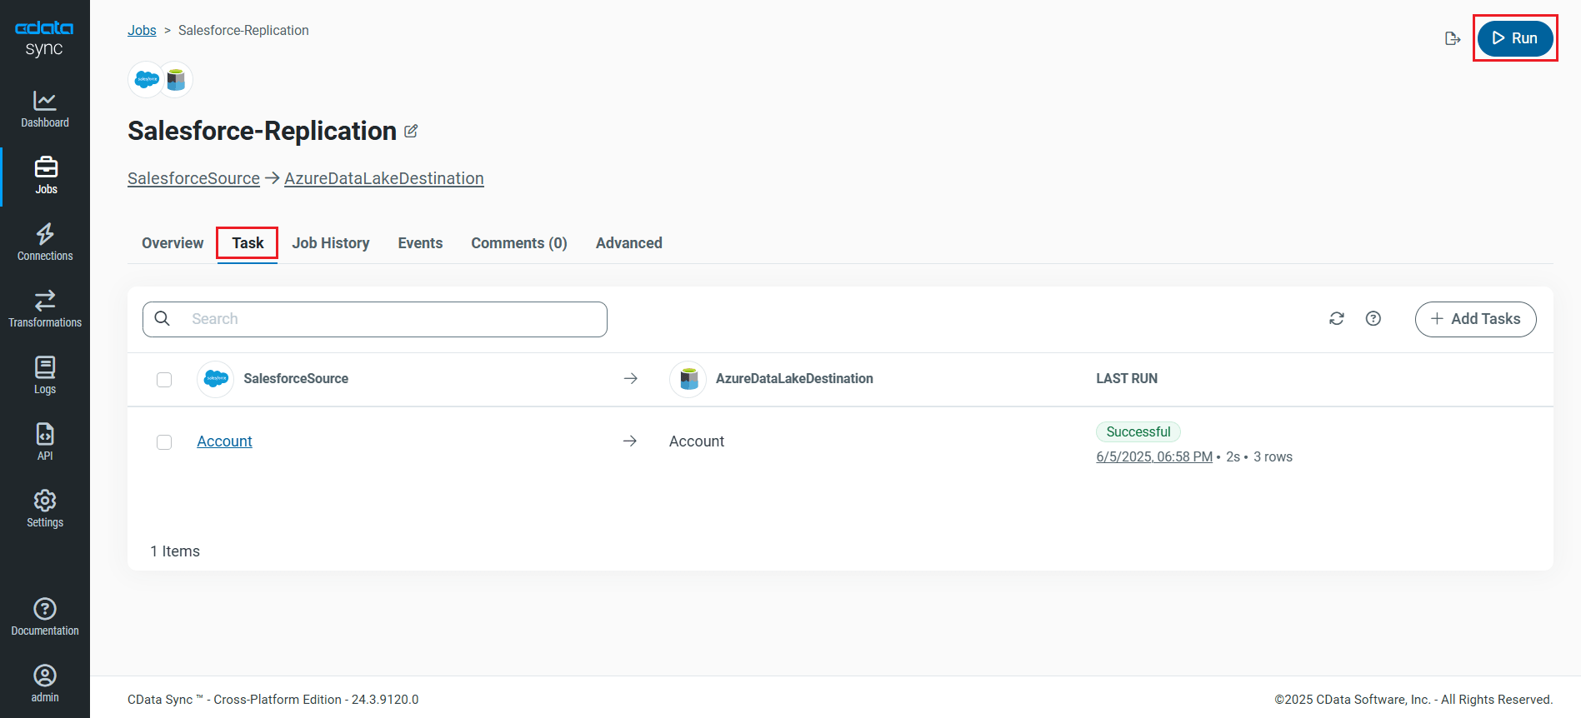The height and width of the screenshot is (718, 1581).
Task: Refresh the task list
Action: coord(1337,319)
